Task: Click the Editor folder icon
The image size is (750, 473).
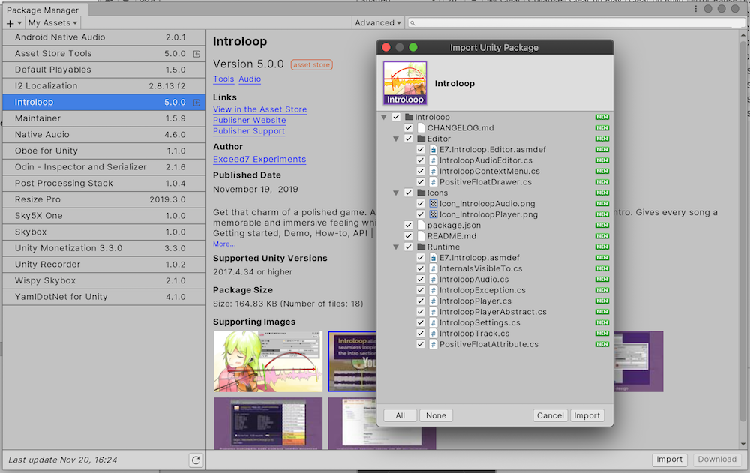Action: [421, 139]
